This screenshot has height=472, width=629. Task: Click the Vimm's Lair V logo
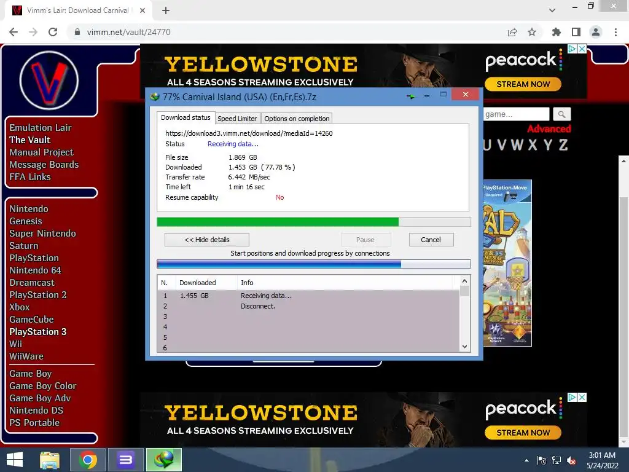[49, 81]
